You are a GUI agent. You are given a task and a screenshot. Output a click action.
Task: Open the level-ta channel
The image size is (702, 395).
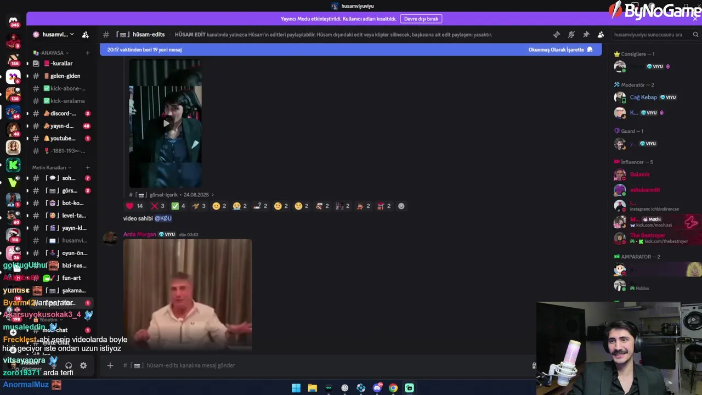(x=61, y=216)
